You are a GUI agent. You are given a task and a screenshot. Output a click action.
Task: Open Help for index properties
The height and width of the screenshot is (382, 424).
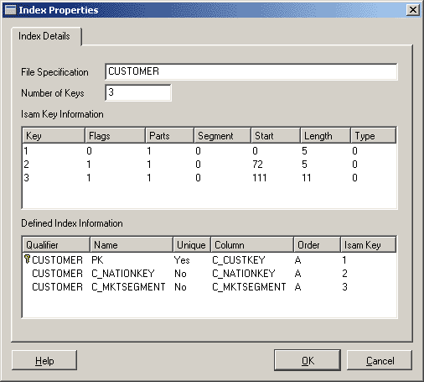click(x=44, y=360)
